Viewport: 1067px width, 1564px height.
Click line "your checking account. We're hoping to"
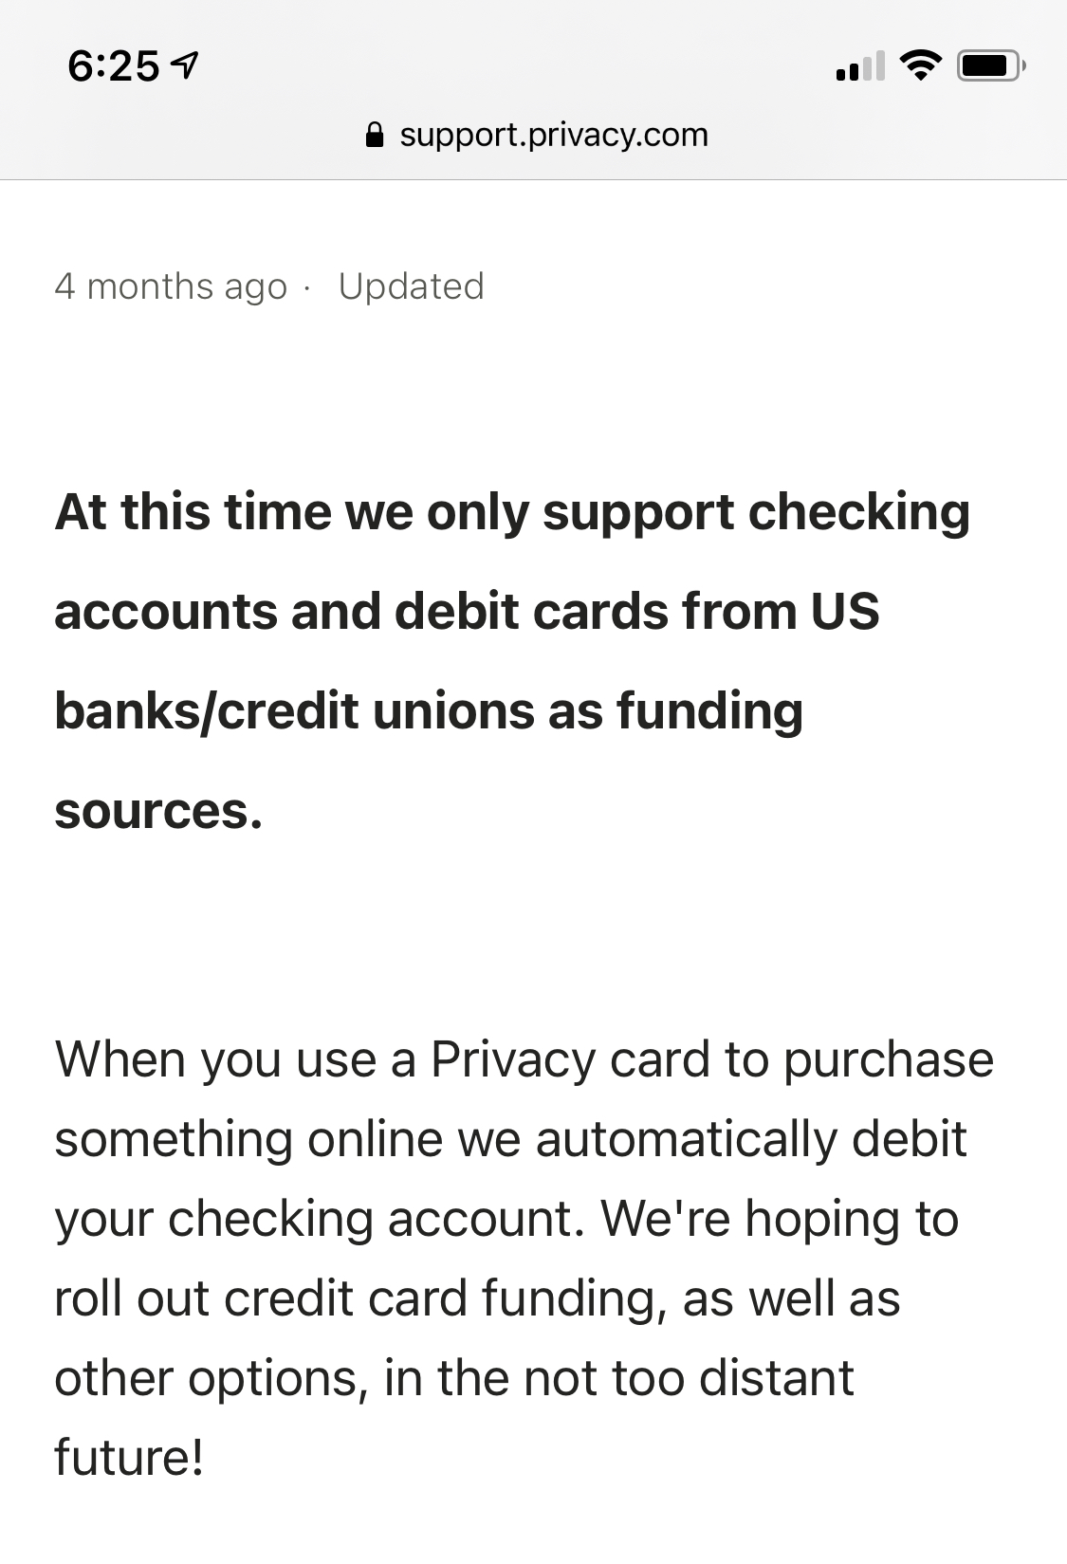click(506, 1219)
